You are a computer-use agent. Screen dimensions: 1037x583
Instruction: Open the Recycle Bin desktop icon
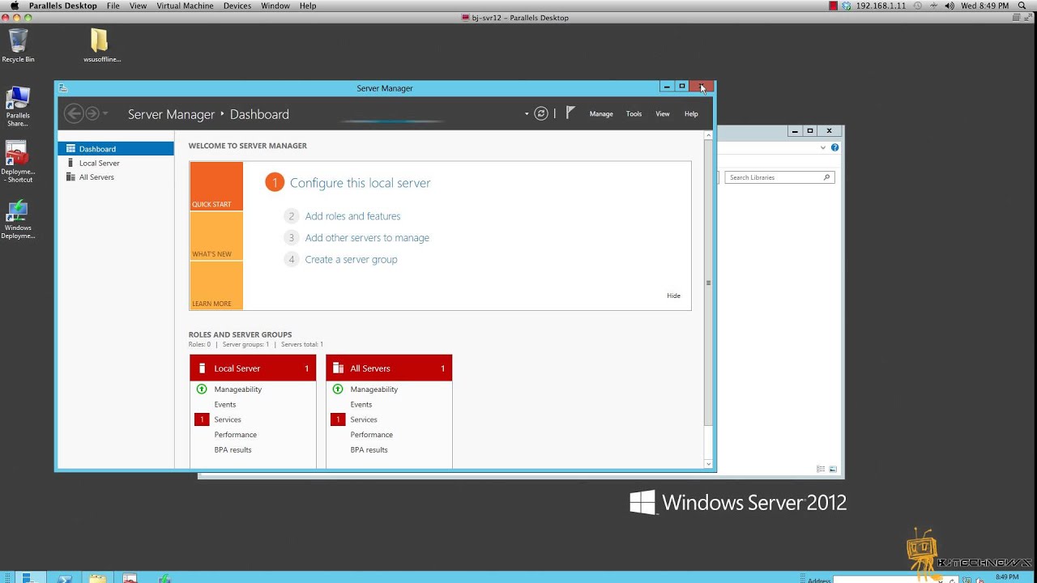coord(18,46)
